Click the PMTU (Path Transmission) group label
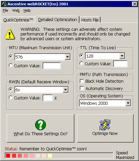This screenshot has height=161, width=139. click(x=104, y=75)
